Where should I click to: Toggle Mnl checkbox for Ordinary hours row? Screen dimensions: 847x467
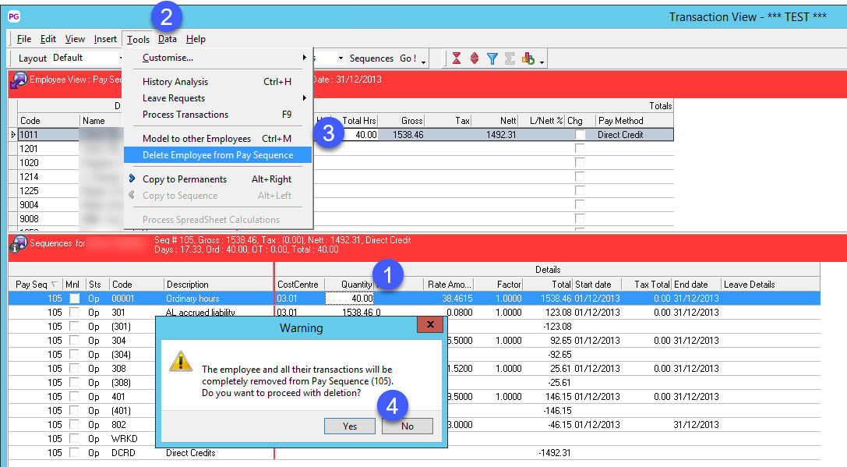click(x=74, y=299)
